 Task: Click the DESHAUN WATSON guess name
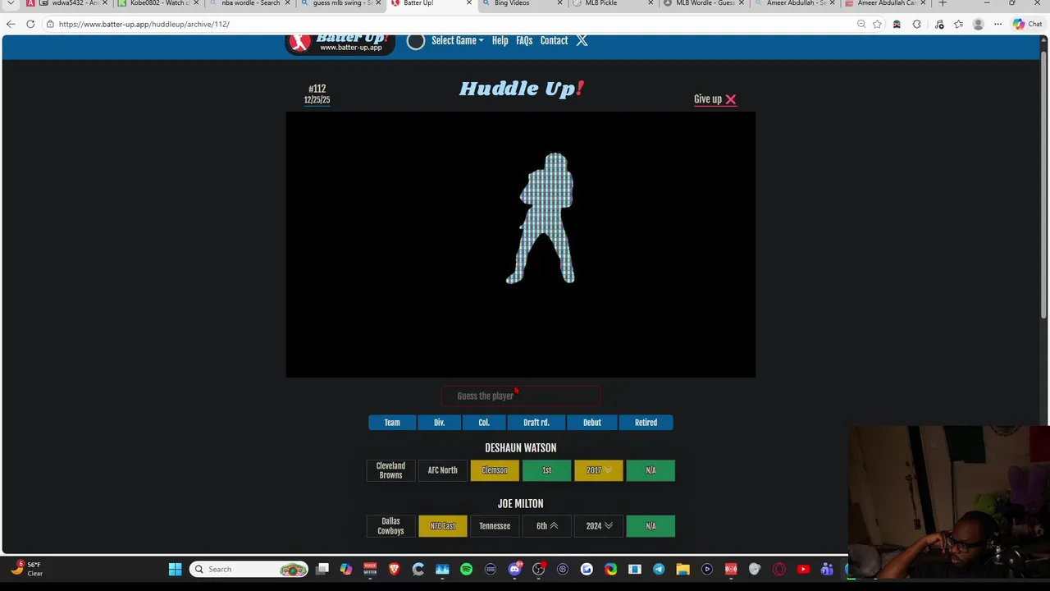coord(521,448)
